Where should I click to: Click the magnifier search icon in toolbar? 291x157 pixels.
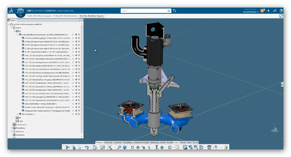point(119,147)
